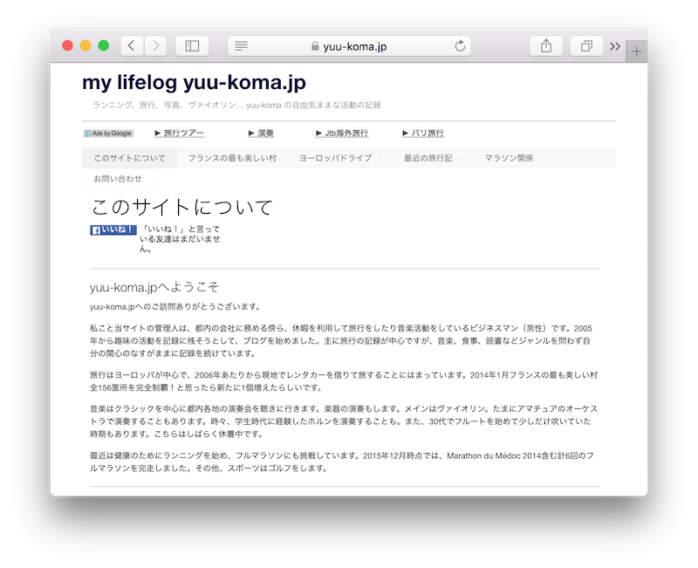The image size is (698, 568).
Task: Click the Facebook いいね！ like button
Action: (x=113, y=230)
